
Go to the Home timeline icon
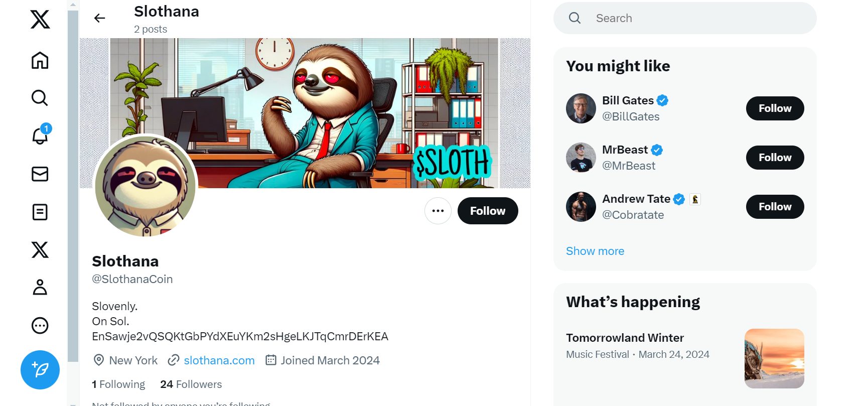(x=40, y=60)
